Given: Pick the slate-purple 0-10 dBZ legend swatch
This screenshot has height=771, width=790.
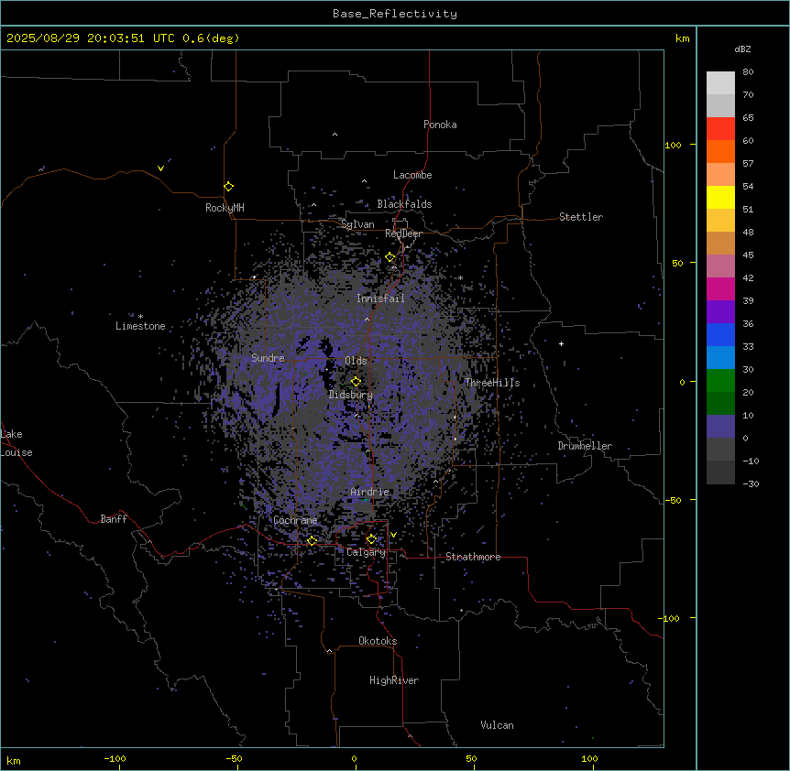Looking at the screenshot, I should [720, 427].
